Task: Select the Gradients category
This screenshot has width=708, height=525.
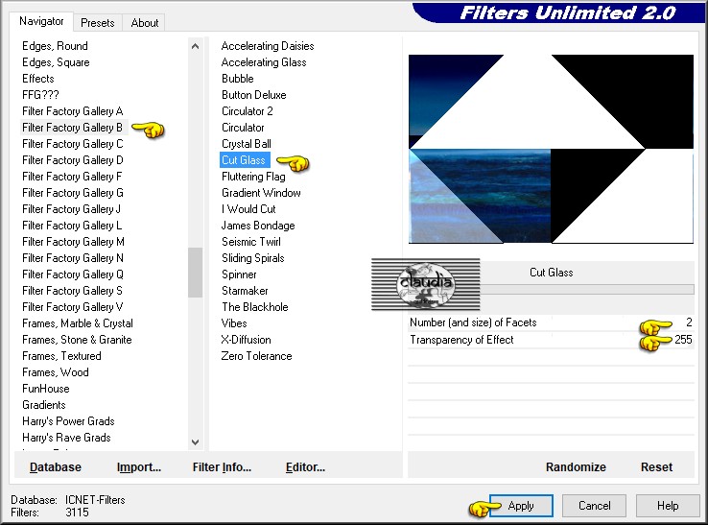Action: (x=44, y=405)
